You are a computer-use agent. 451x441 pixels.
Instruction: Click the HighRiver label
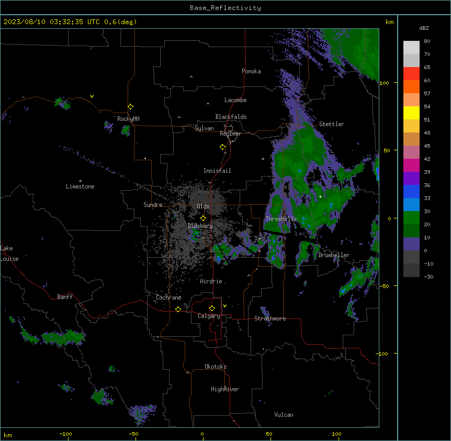click(225, 389)
